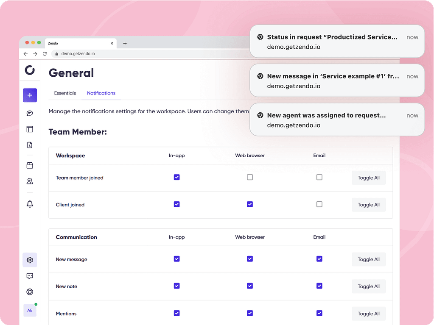Uncheck Email for Mentions
This screenshot has height=325, width=434.
pyautogui.click(x=319, y=313)
